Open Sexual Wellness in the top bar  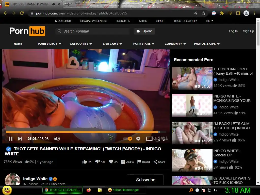[94, 21]
